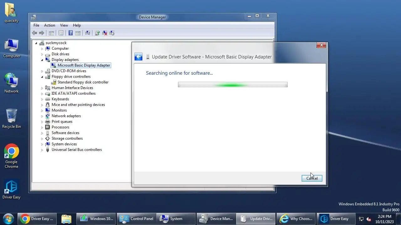Click the Scan for hardware changes icon
Screen dimensions: 401x225
[88, 33]
